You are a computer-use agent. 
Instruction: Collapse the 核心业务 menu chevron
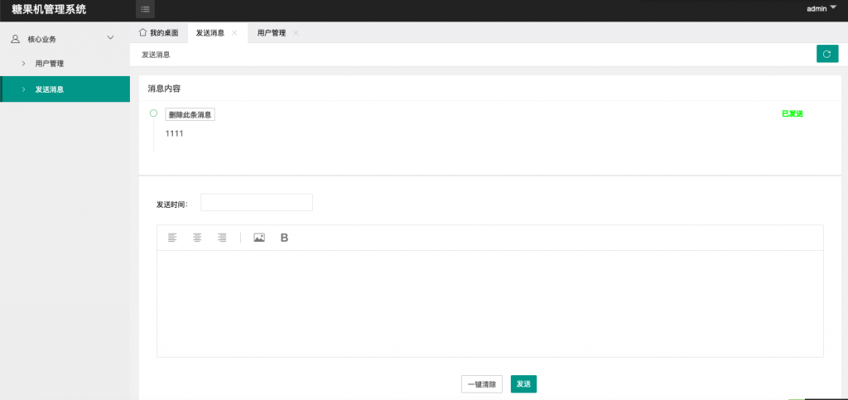[111, 38]
